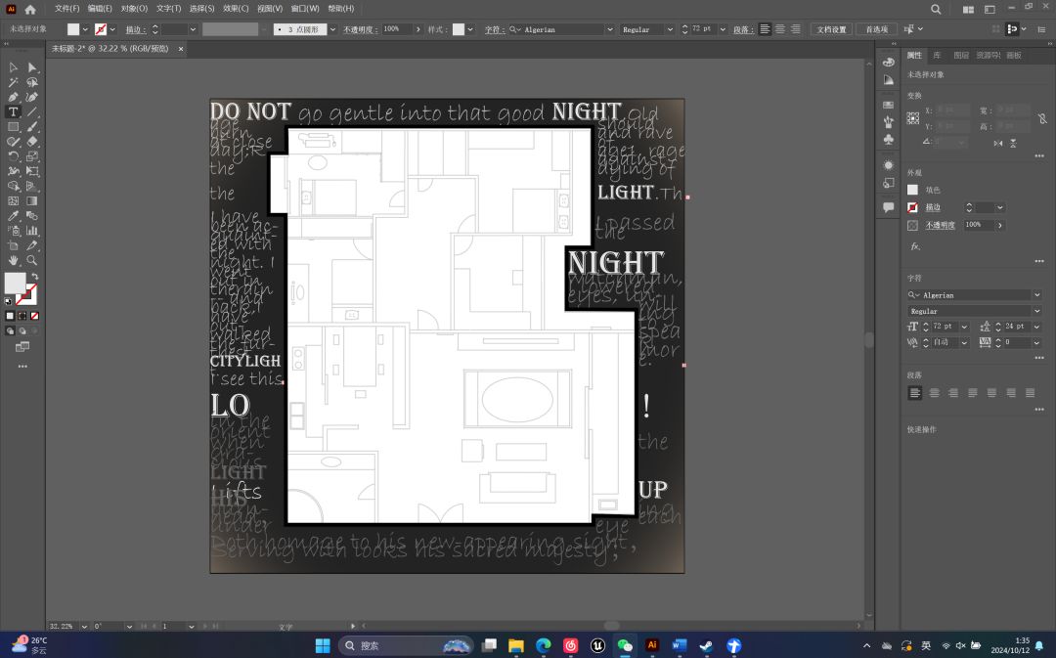
Task: Select the Type tool
Action: coord(13,111)
